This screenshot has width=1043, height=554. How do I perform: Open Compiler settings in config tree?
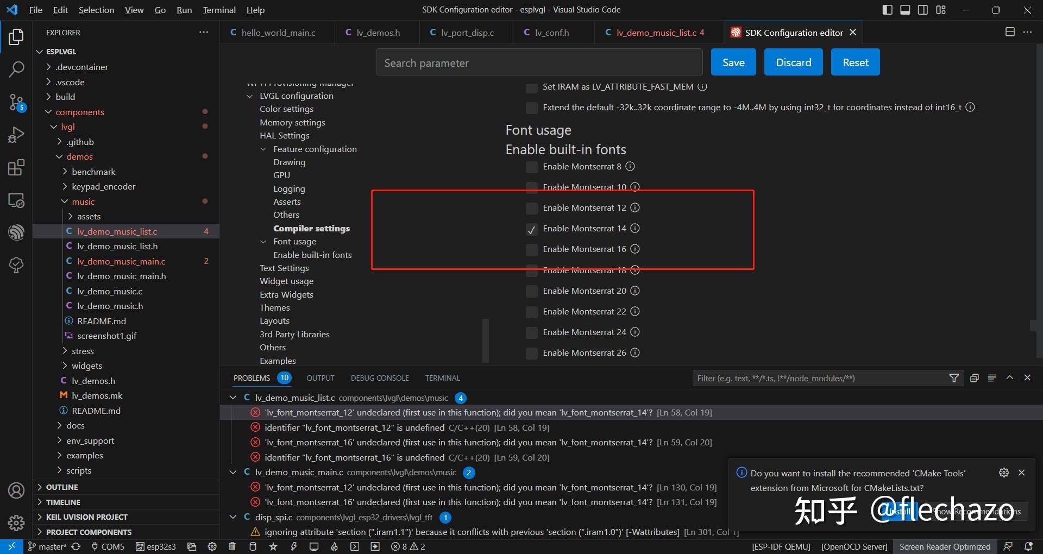pos(311,229)
